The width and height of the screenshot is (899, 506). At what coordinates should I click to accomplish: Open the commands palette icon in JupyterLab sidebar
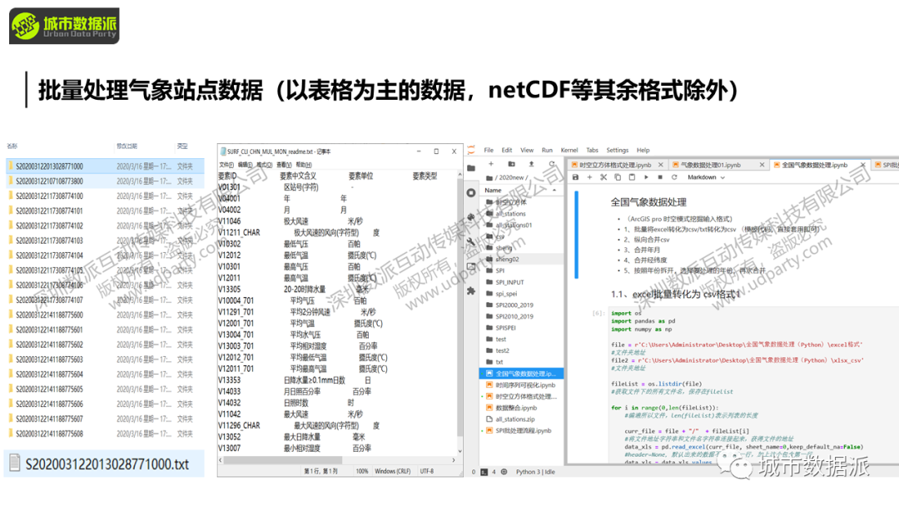471,217
